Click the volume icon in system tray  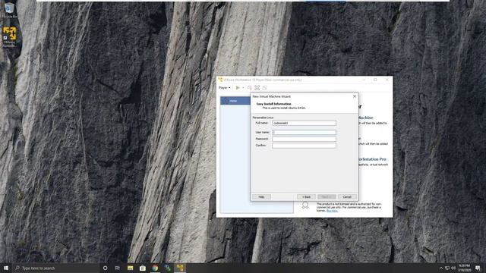[x=453, y=268]
